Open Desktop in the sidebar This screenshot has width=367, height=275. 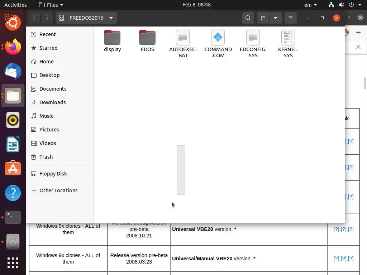[60, 75]
